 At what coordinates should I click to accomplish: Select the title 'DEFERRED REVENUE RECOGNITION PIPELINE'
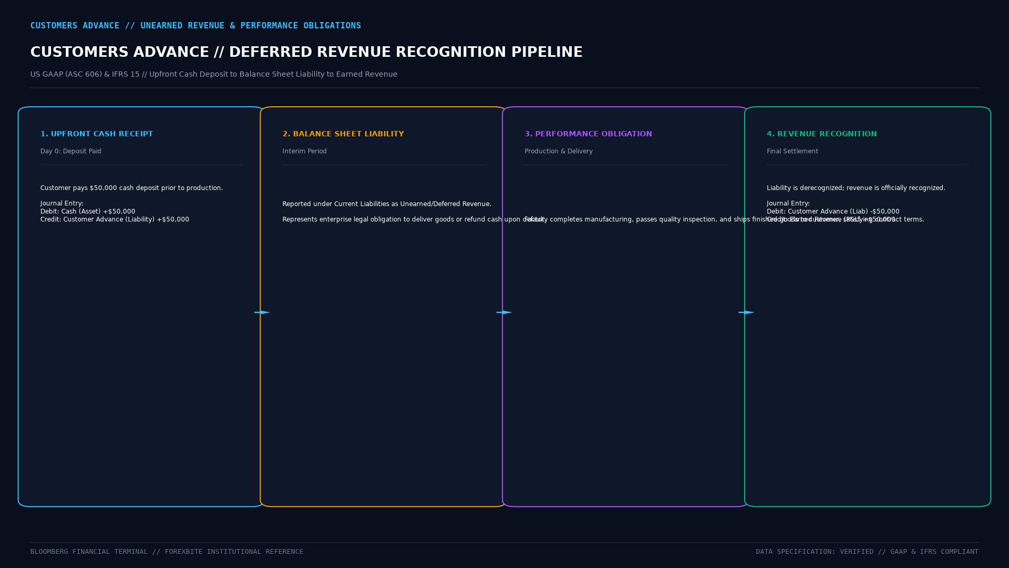pyautogui.click(x=406, y=52)
